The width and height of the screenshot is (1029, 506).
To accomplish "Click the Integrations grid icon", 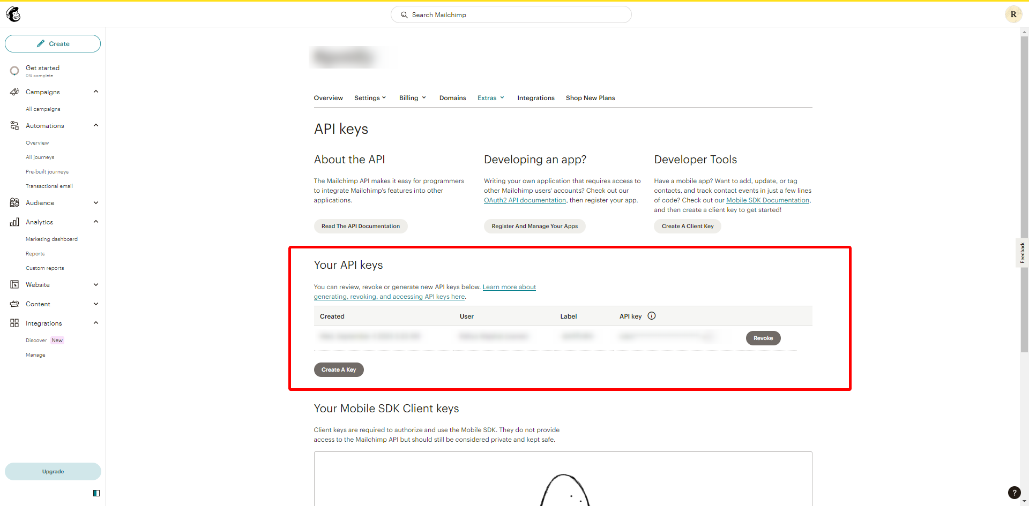I will click(x=14, y=323).
